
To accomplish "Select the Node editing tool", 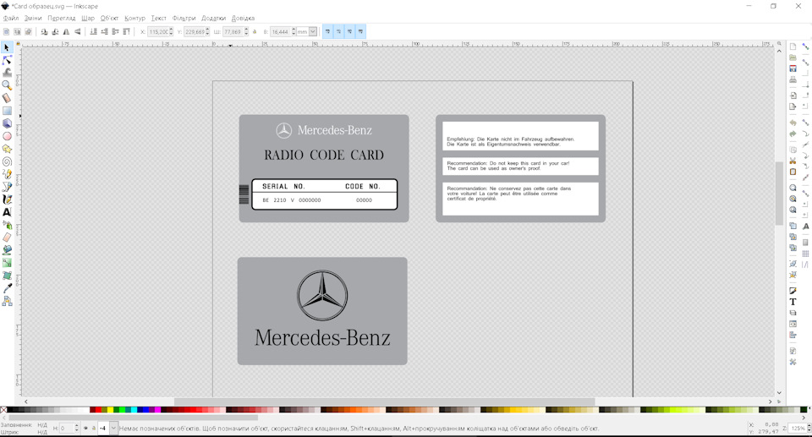I will (7, 60).
